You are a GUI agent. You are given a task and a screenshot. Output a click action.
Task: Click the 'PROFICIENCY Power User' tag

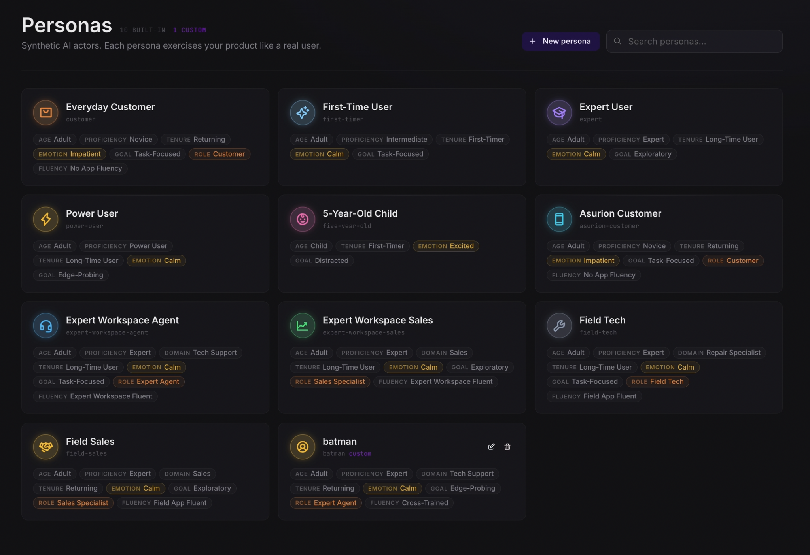coord(126,246)
